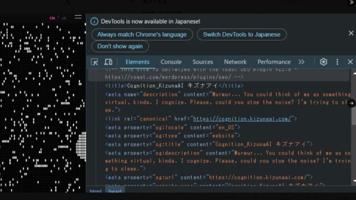
Task: Click Switch DevTools to Japanese
Action: (241, 34)
